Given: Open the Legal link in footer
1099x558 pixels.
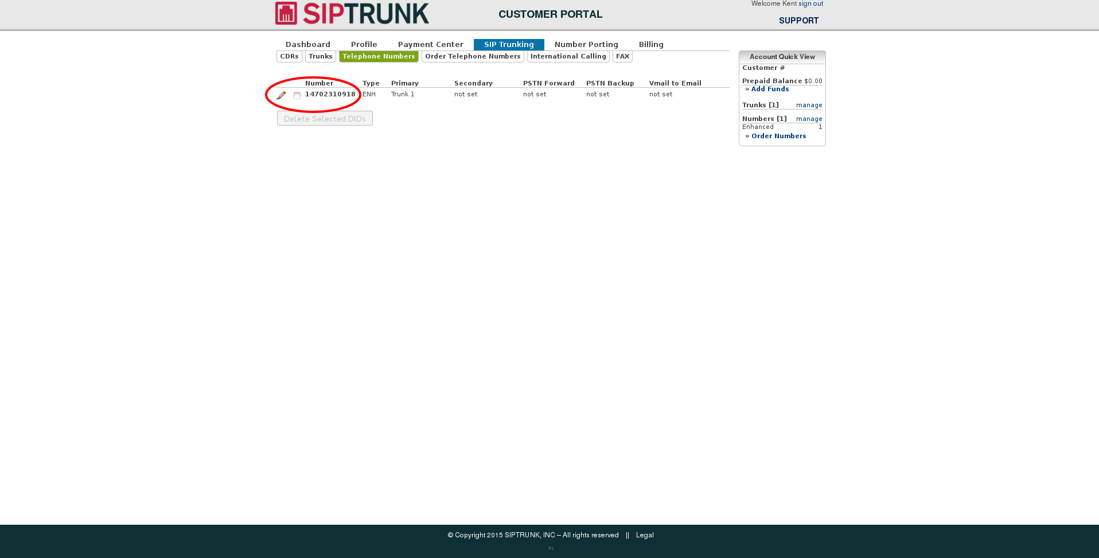Looking at the screenshot, I should tap(645, 535).
